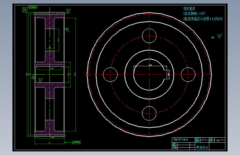The width and height of the screenshot is (240, 155).
Task: Click the roughness symbol beside upper web of section
Action: tap(67, 30)
